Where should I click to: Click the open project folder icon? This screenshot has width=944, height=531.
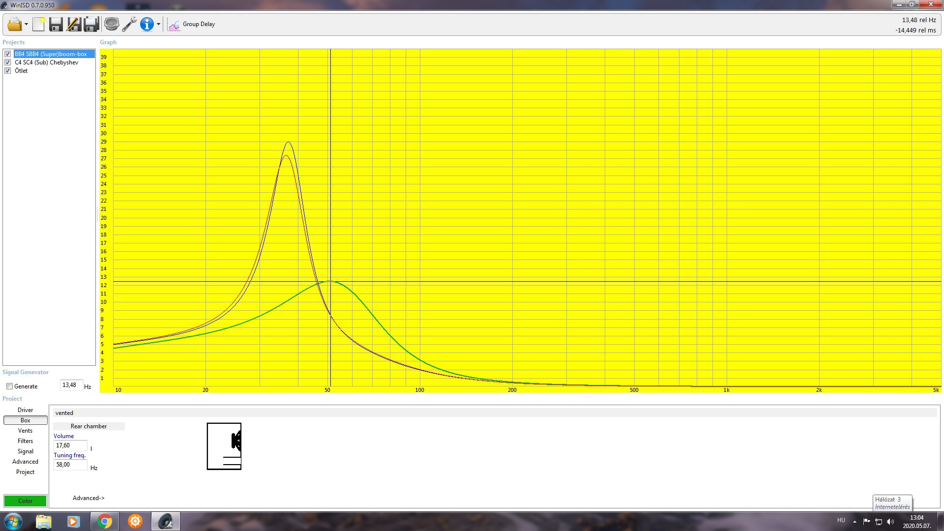(14, 24)
